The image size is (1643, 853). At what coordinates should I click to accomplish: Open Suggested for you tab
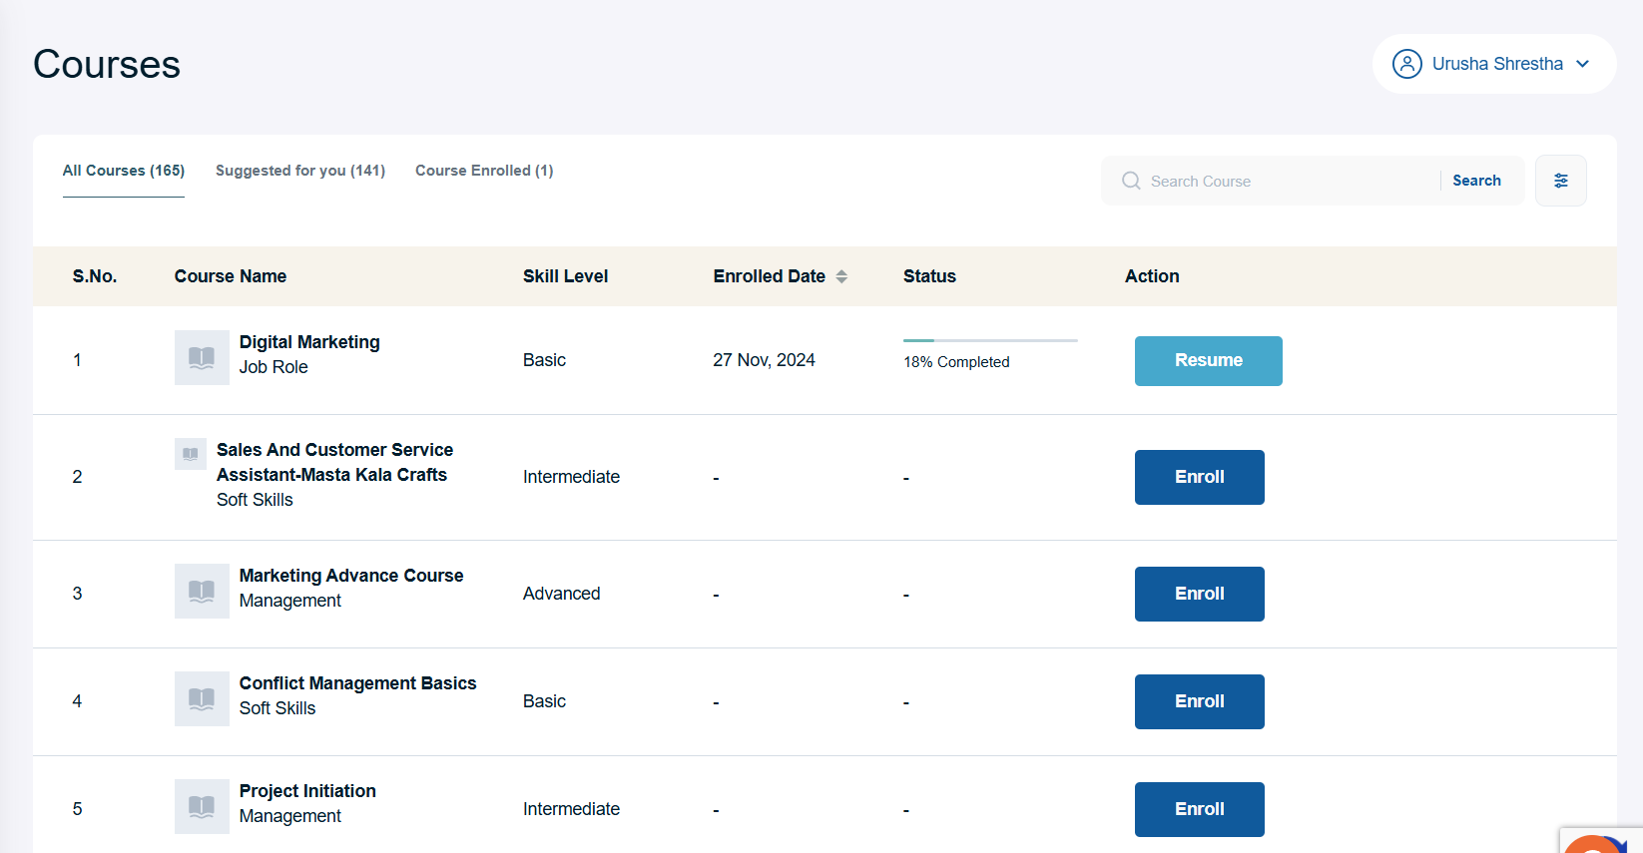pyautogui.click(x=300, y=171)
